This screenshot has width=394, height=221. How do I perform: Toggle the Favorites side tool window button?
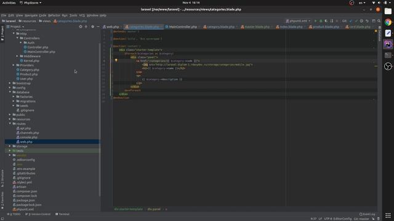[x=2, y=201]
